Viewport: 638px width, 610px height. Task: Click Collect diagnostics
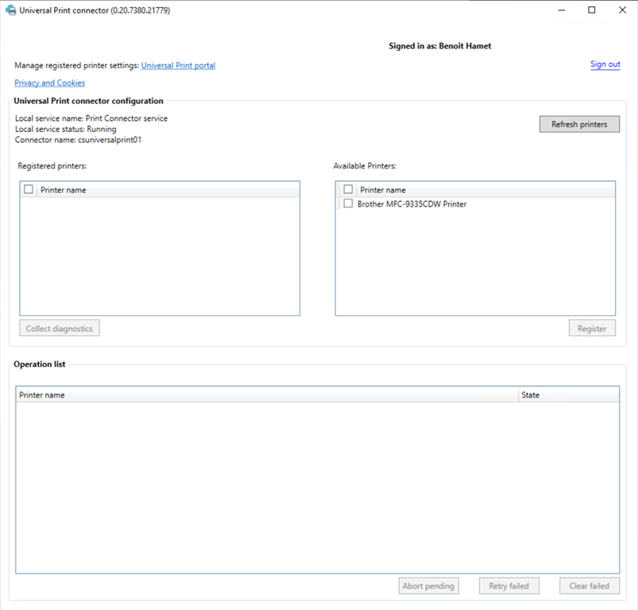59,327
